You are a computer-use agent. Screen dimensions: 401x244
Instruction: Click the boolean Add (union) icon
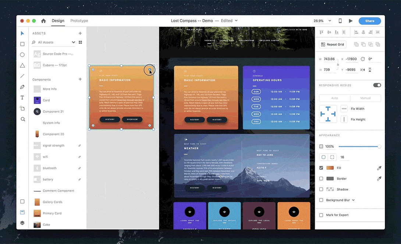tap(356, 44)
